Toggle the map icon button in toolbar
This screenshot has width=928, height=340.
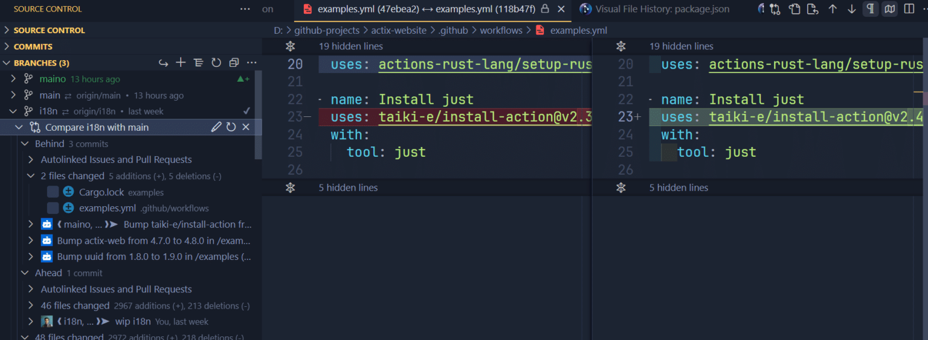pyautogui.click(x=889, y=9)
